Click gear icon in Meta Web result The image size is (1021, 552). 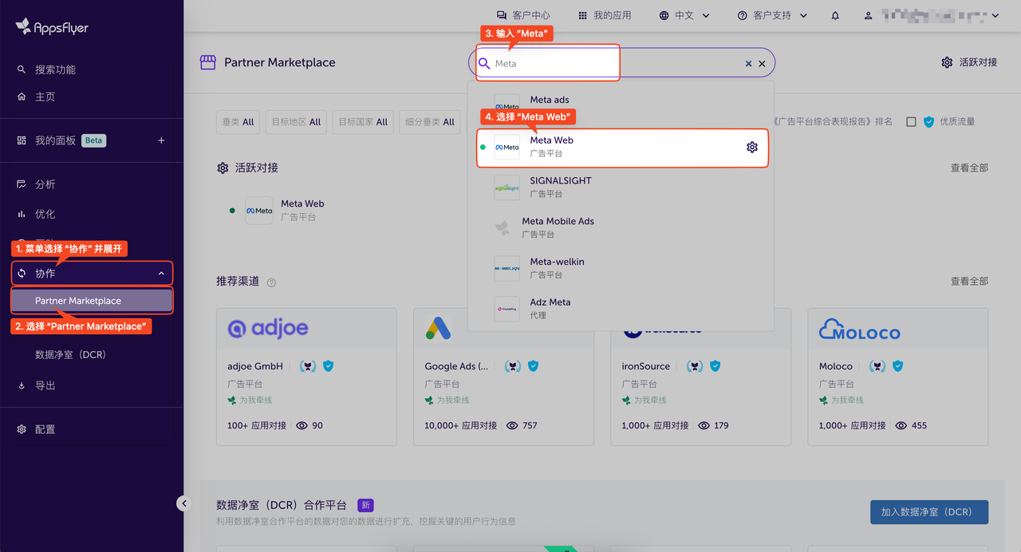click(x=751, y=147)
